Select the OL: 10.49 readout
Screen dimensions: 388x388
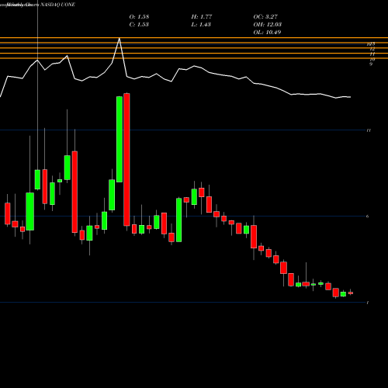[267, 33]
